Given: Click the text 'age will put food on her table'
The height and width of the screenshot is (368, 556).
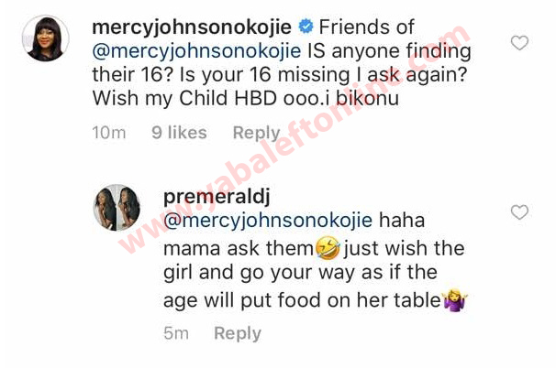Looking at the screenshot, I should click(x=302, y=301).
